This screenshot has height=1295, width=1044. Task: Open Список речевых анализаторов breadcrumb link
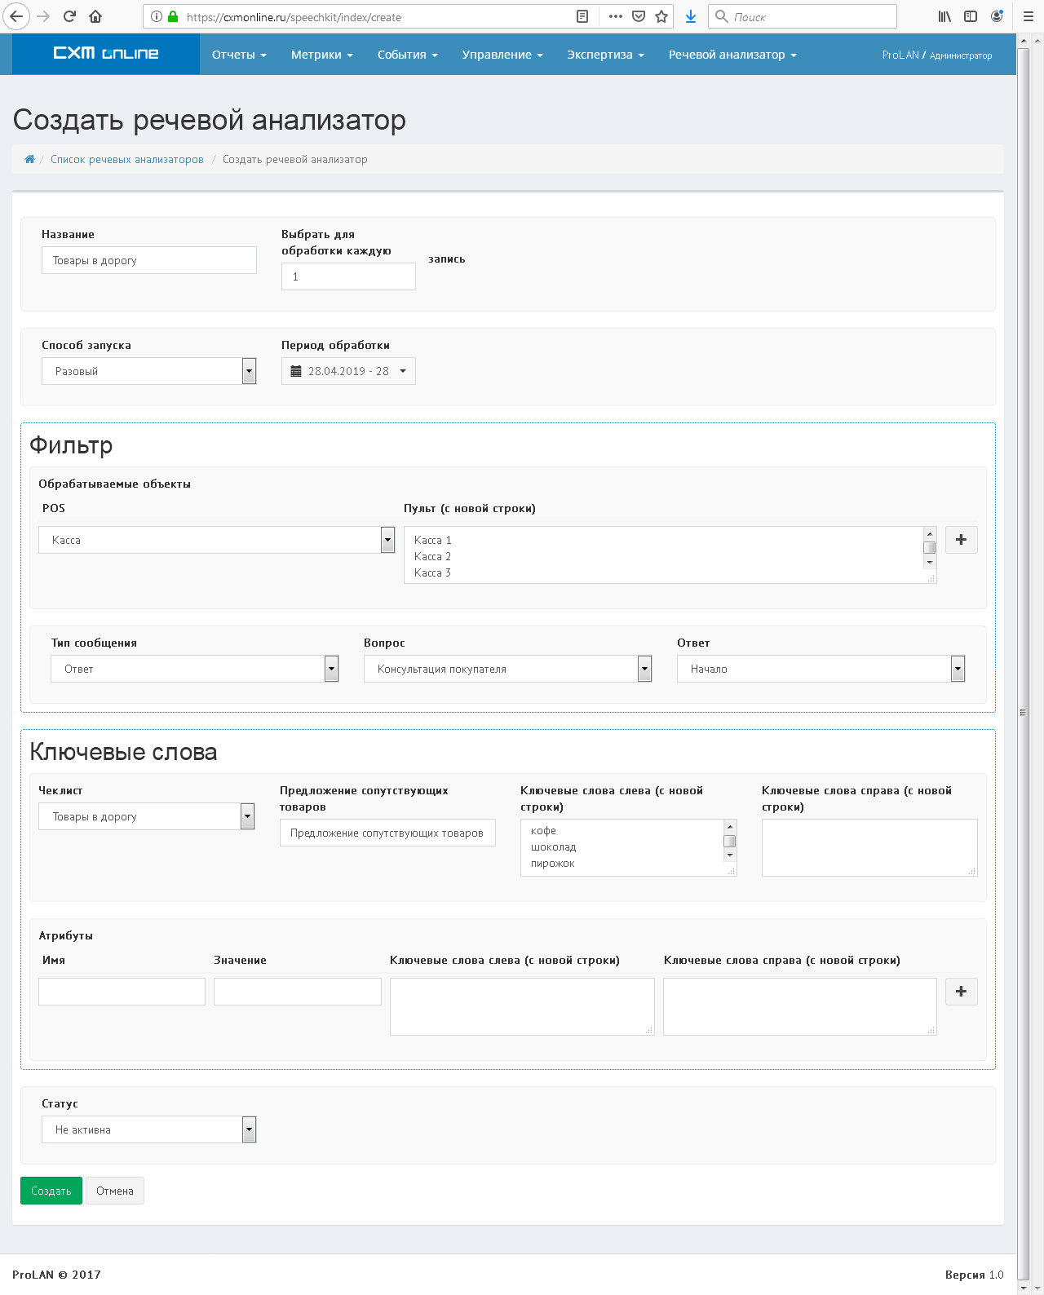127,160
